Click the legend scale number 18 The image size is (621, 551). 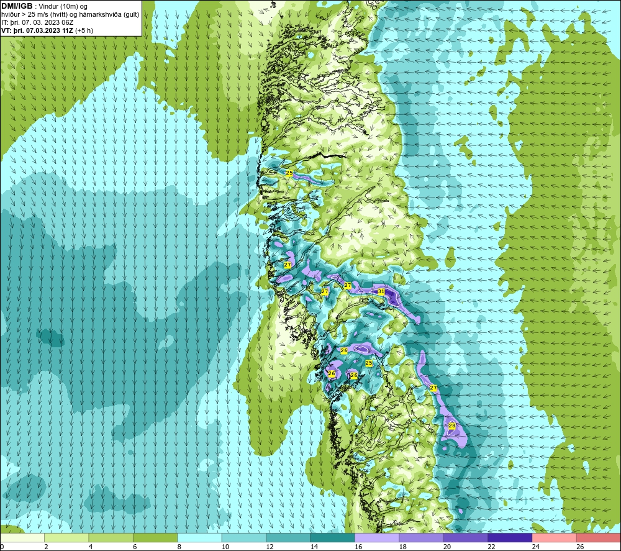pyautogui.click(x=403, y=547)
